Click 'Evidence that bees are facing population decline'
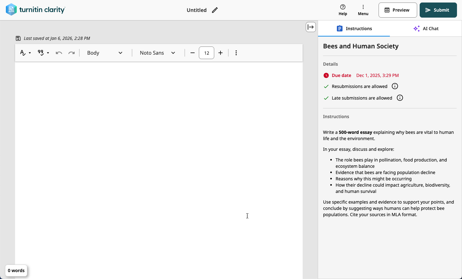This screenshot has width=462, height=279. (385, 172)
